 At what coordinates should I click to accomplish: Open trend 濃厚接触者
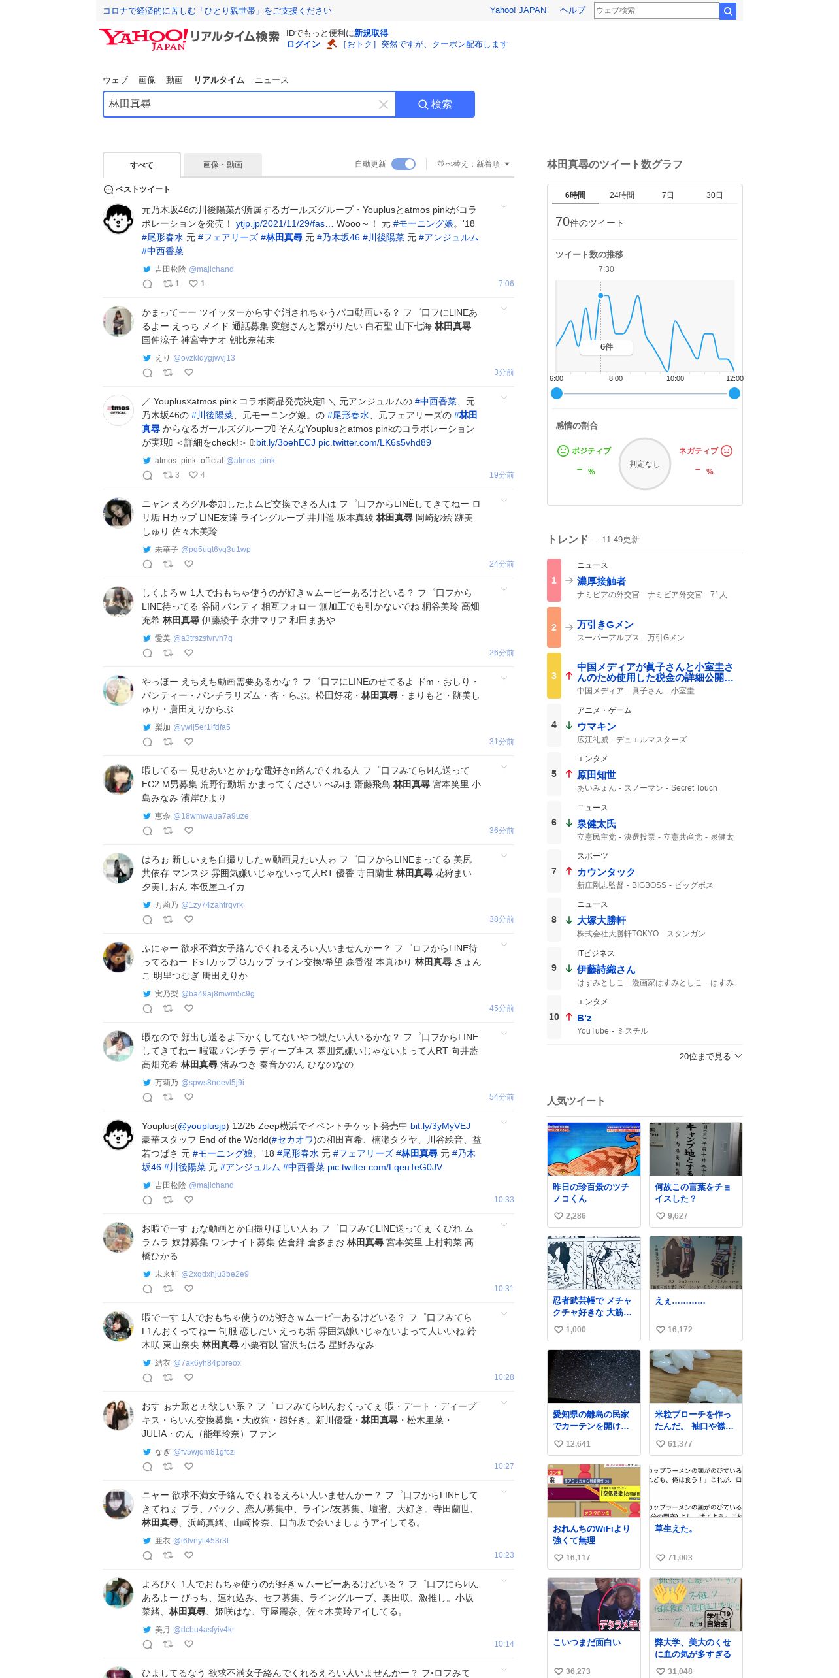pos(601,582)
